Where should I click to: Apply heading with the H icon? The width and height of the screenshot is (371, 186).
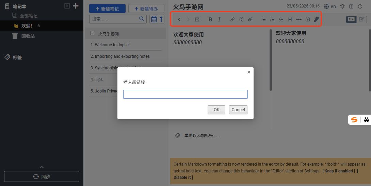pyautogui.click(x=290, y=19)
